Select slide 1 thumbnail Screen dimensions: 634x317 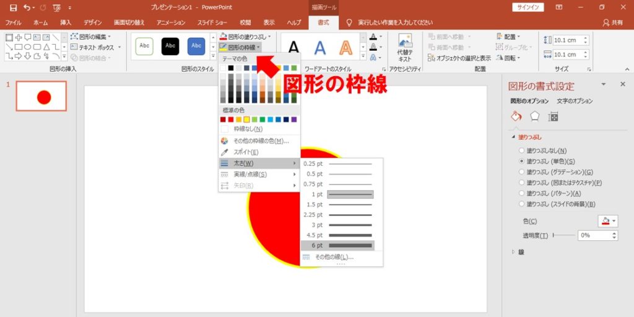coord(41,96)
